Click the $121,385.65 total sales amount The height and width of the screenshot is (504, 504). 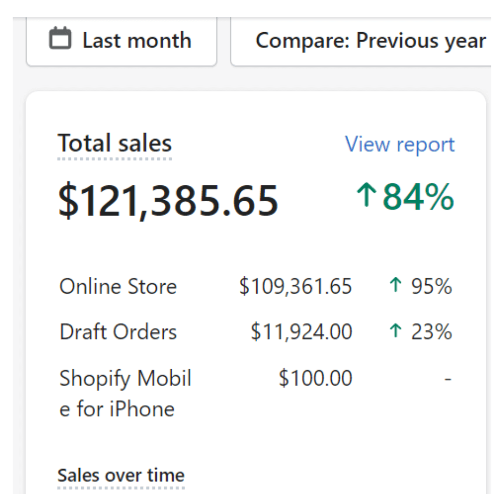[168, 201]
